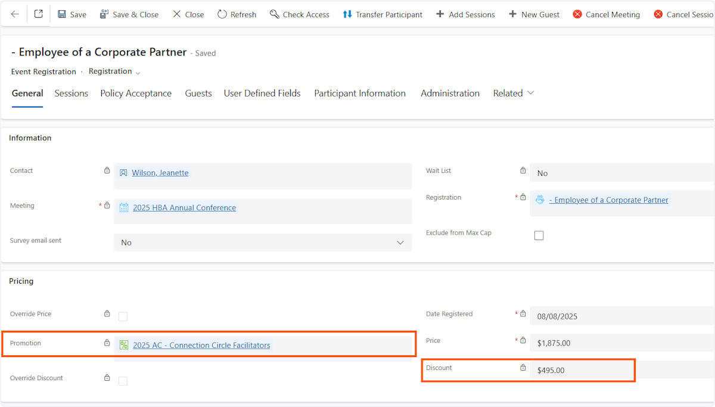Click the lock icon next to Discount

pos(523,368)
